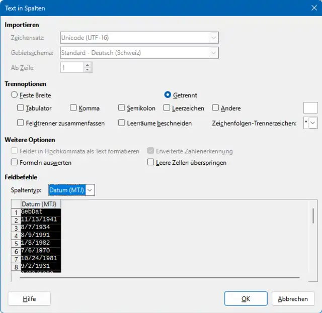Enable Leere Zellen überspringen

150,163
